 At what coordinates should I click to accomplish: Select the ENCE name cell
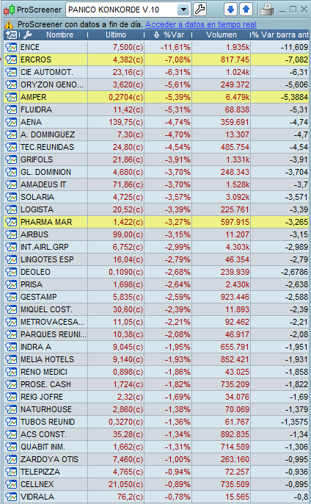pos(54,47)
